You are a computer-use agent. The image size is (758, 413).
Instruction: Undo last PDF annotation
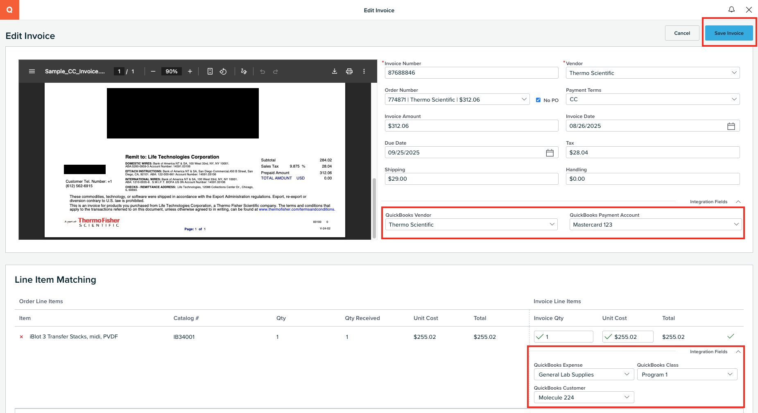point(262,71)
